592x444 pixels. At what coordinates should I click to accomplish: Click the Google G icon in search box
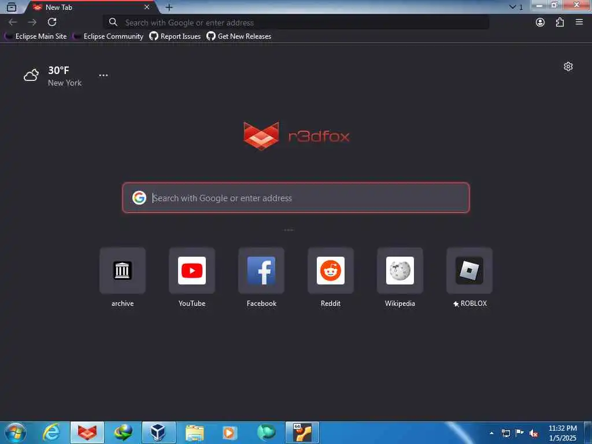[x=139, y=198]
